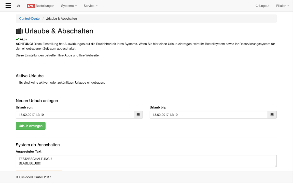Expand the Service dropdown menu
293x183 pixels.
(x=90, y=6)
